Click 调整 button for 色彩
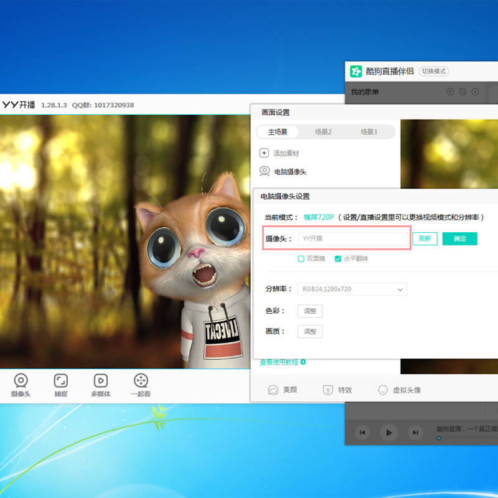Screen dimensions: 498x498 (310, 311)
